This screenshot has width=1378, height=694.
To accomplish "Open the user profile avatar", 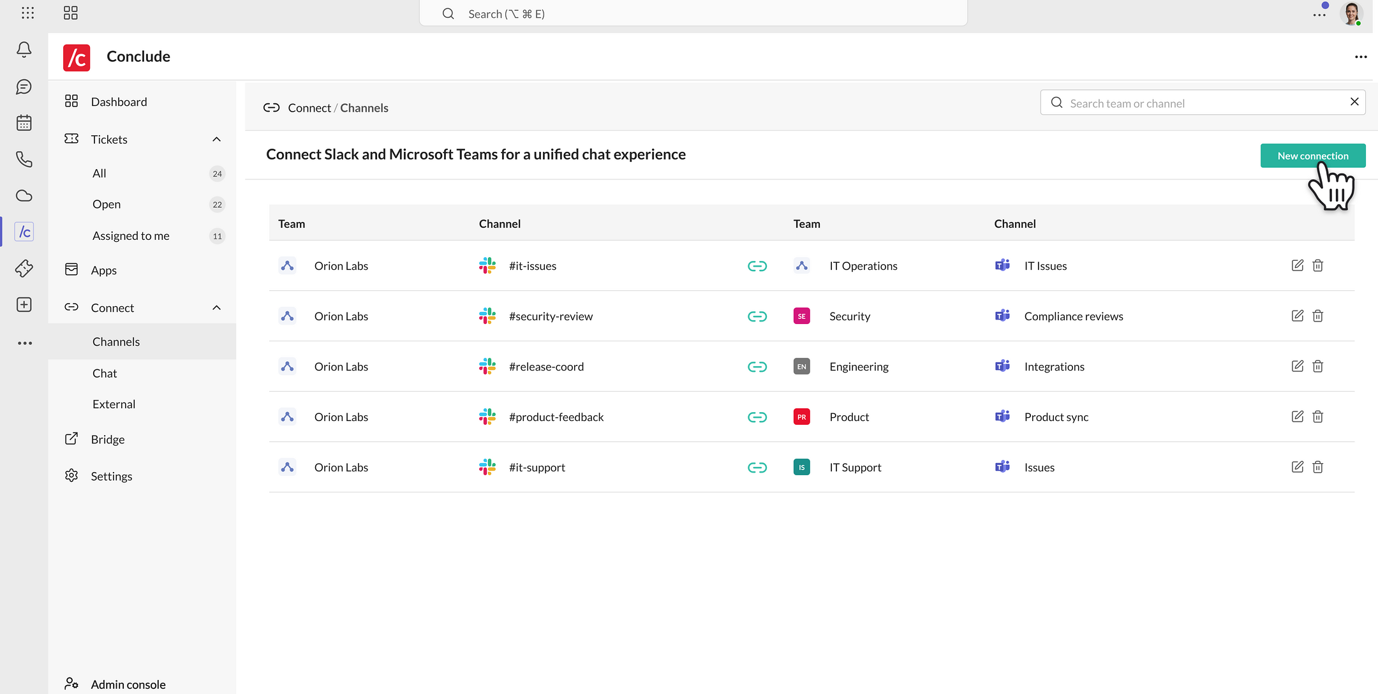I will tap(1351, 13).
